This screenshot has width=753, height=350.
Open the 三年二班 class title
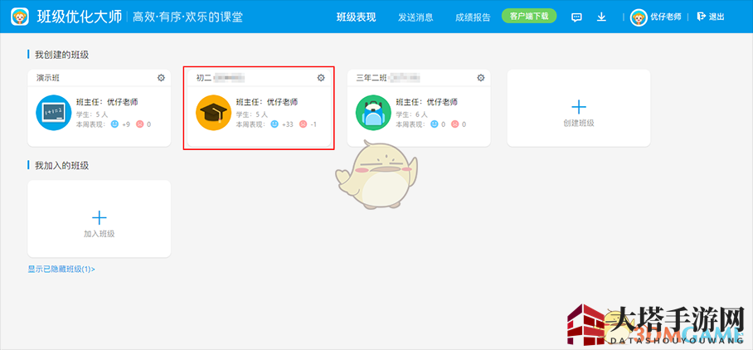[x=372, y=78]
